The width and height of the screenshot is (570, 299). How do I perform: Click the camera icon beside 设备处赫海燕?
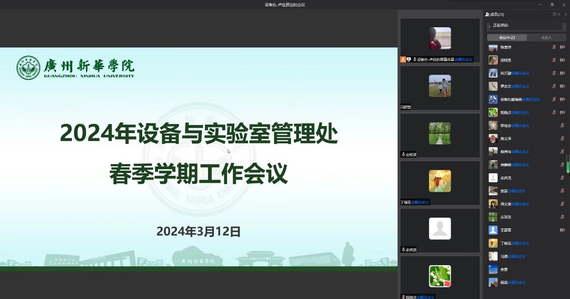pos(562,99)
